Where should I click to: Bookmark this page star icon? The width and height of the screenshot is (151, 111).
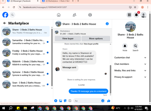(135, 7)
